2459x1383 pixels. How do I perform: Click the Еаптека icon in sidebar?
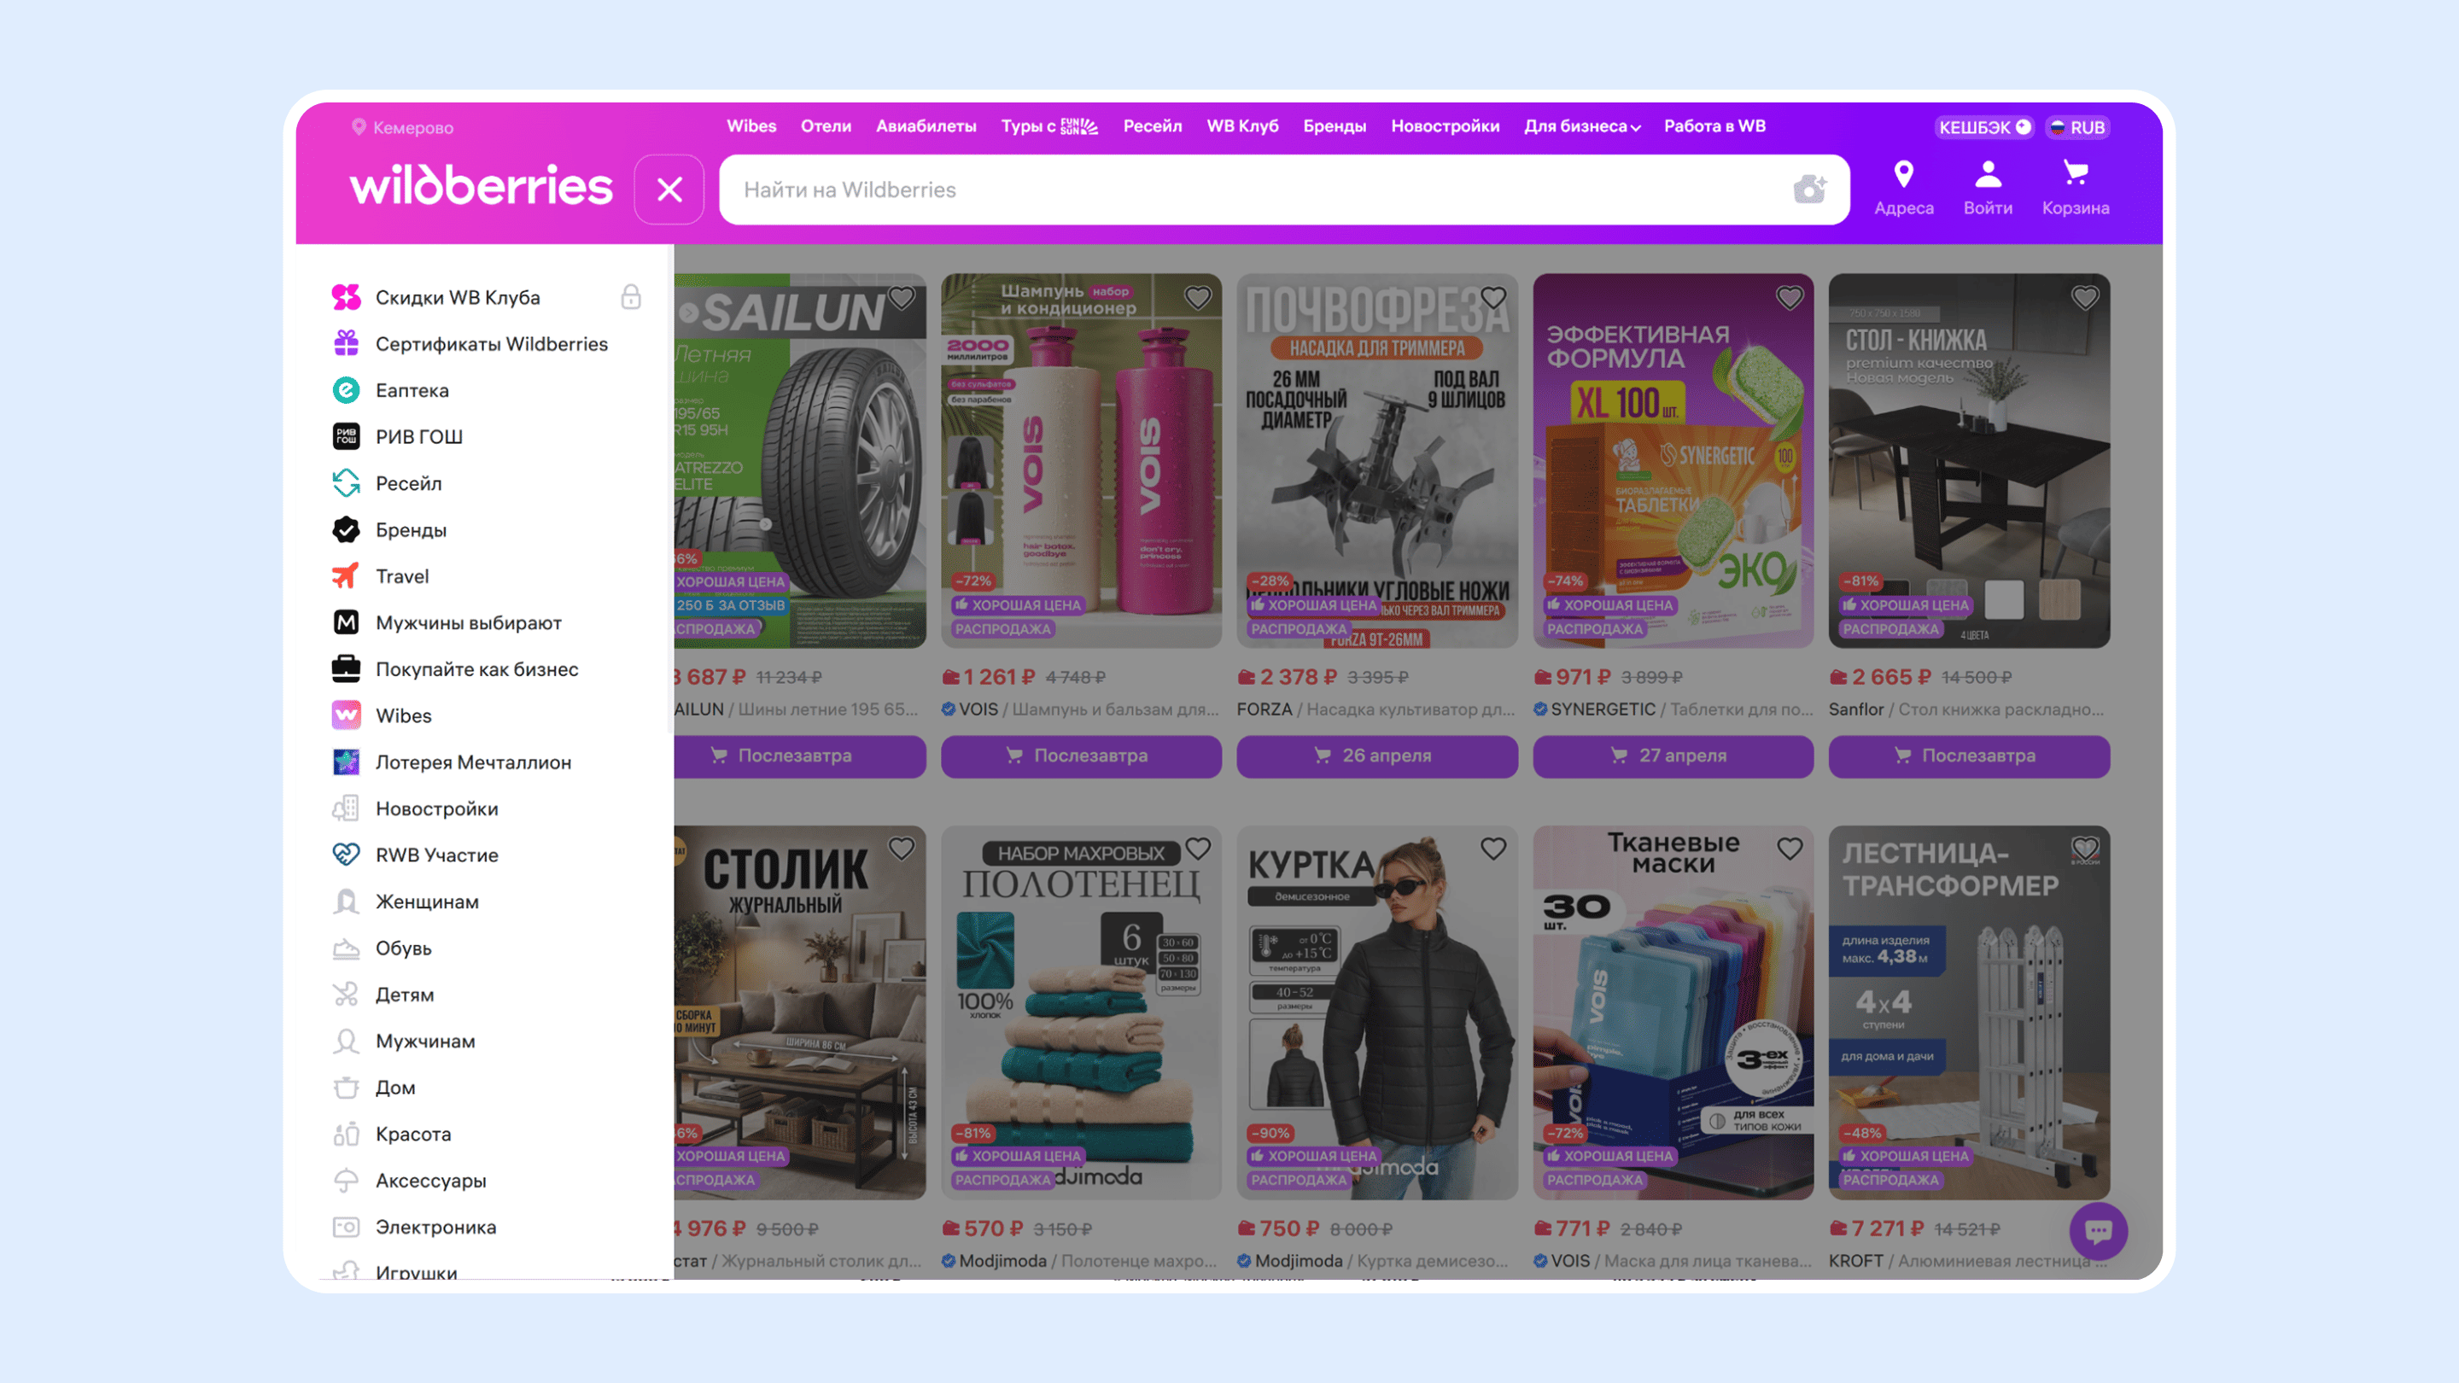pyautogui.click(x=346, y=390)
